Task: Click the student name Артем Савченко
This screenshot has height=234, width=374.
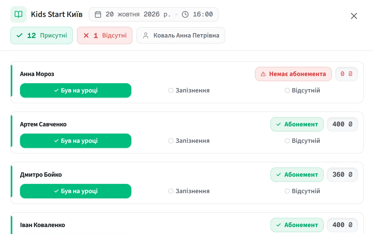Action: pos(43,124)
